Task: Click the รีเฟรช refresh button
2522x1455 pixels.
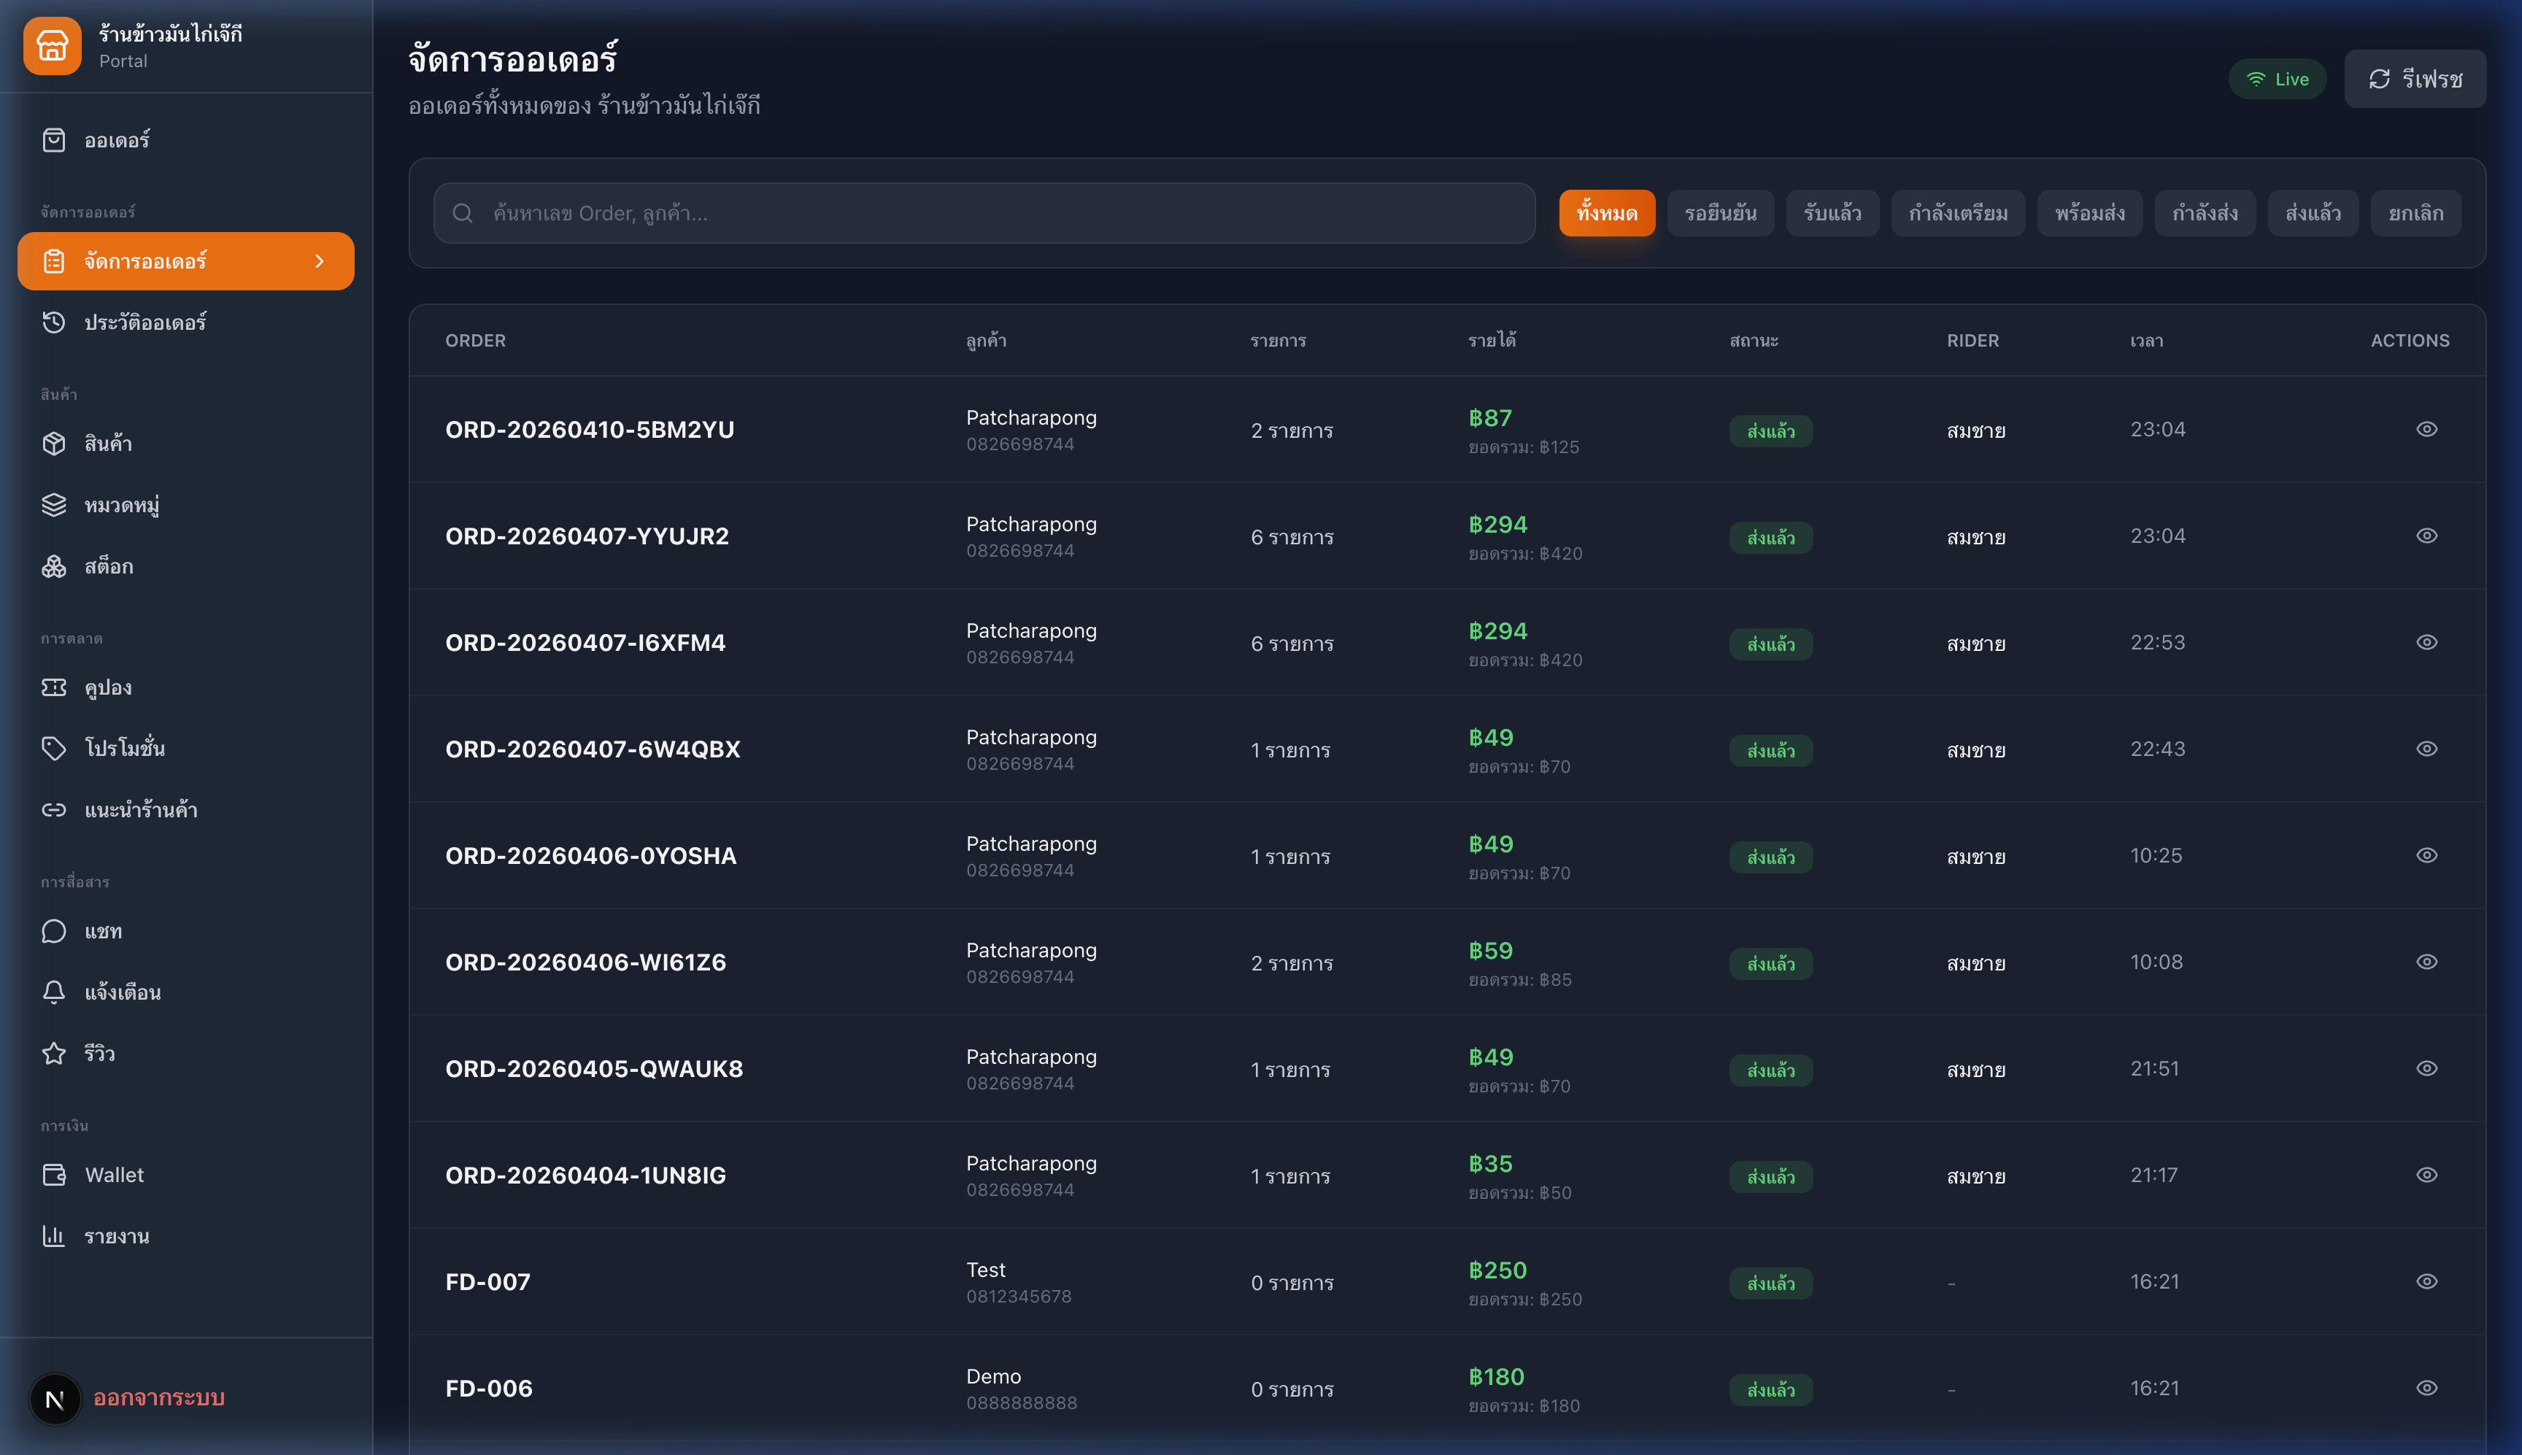Action: (2414, 79)
